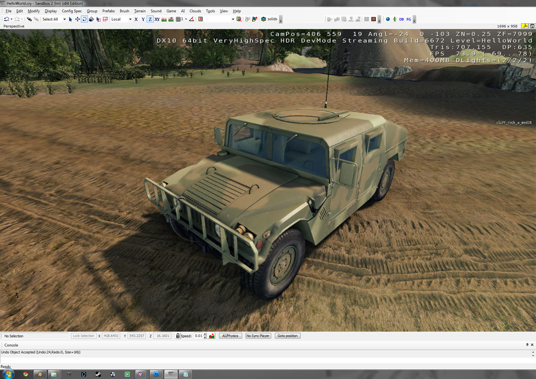Open the undo history dropdown arrow
536x379 pixels.
tap(11, 19)
